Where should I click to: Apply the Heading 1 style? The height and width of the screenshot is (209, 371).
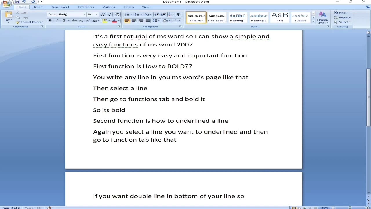click(x=238, y=17)
